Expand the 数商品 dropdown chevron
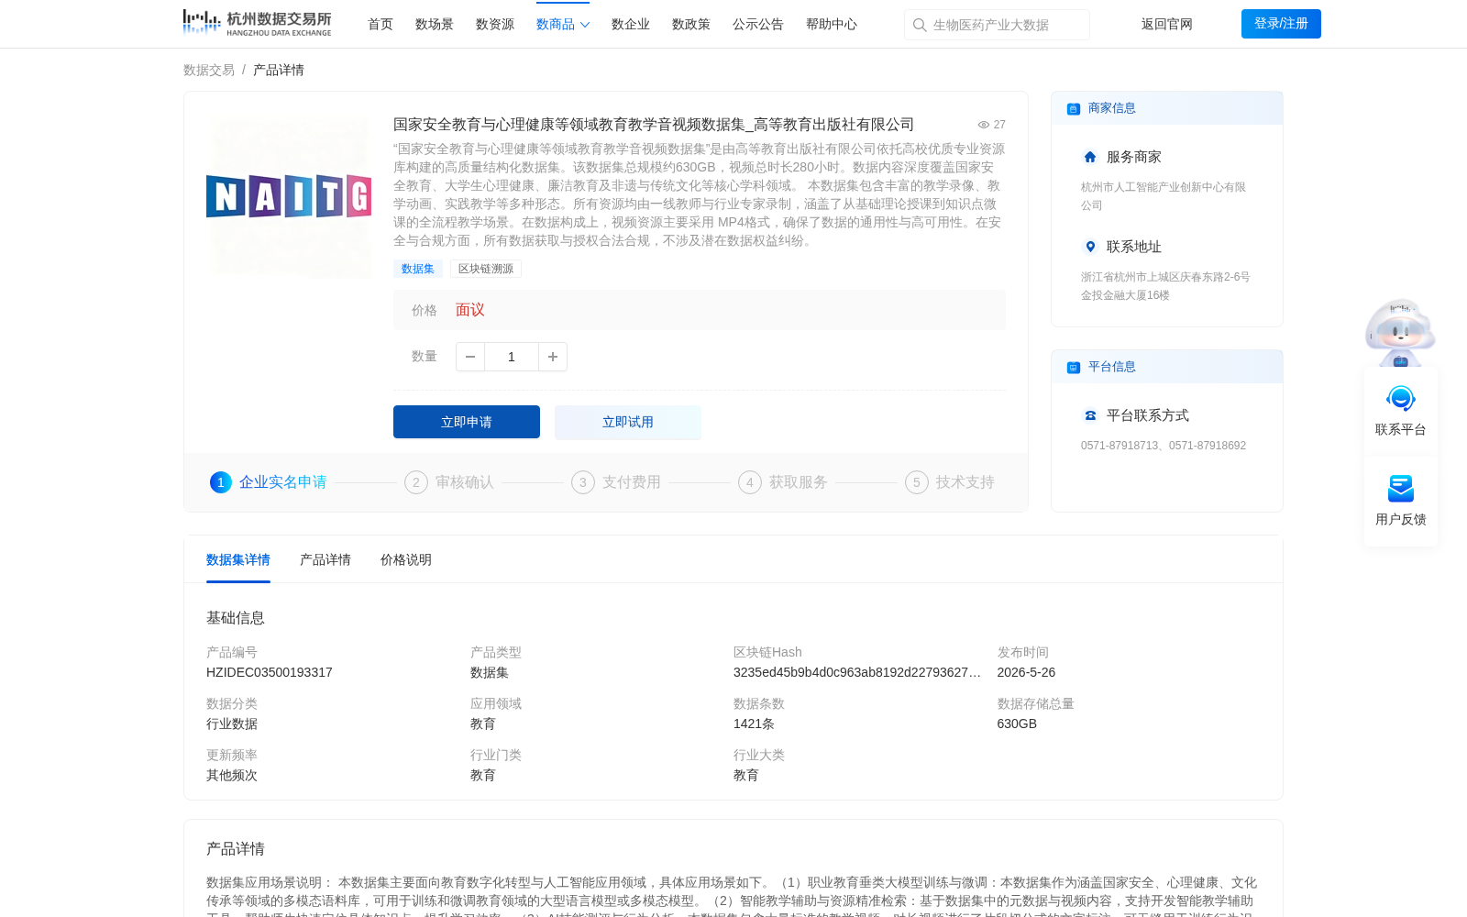 coord(585,25)
